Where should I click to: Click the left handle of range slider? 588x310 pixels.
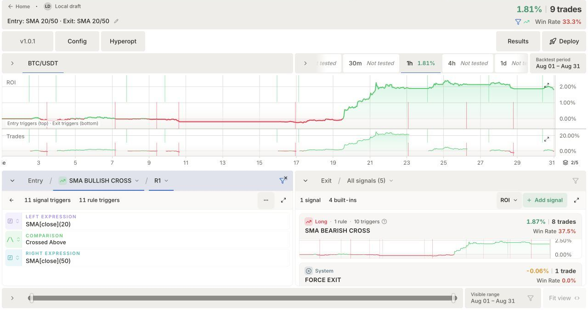[31, 298]
